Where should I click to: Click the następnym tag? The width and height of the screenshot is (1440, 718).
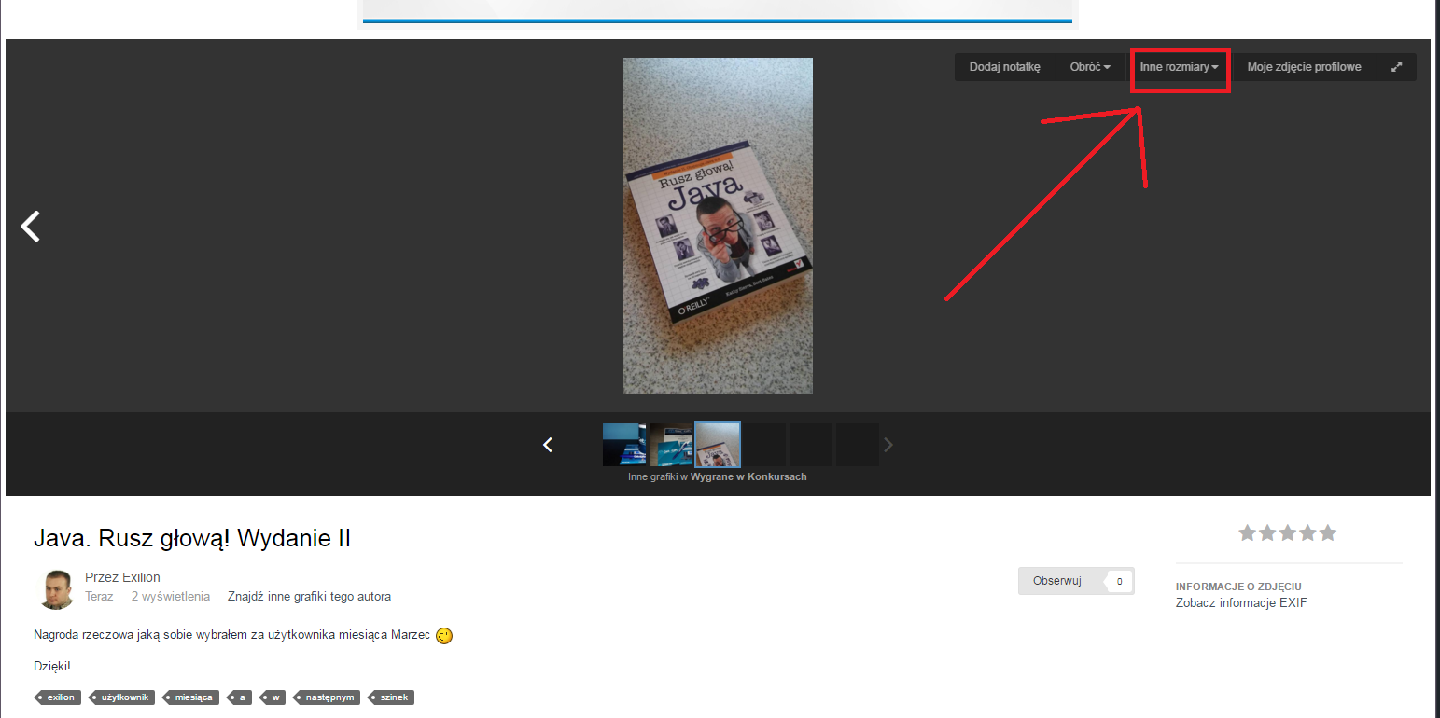click(327, 697)
